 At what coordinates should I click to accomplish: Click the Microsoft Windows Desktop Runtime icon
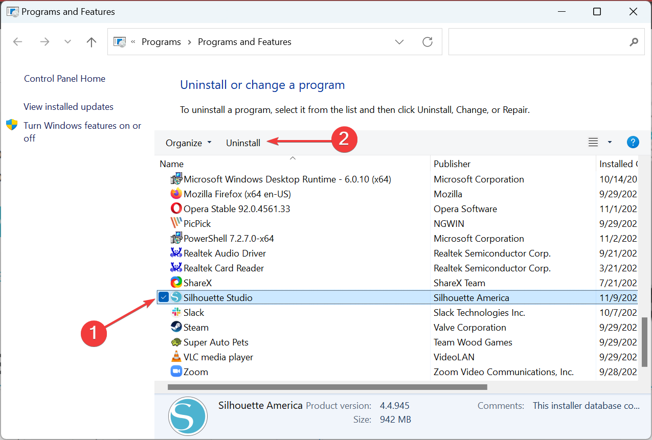pos(176,179)
